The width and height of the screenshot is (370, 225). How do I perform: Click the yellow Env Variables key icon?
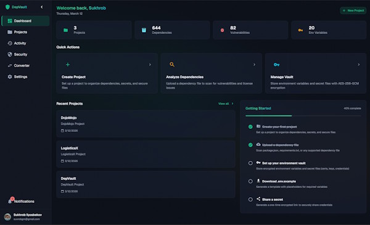tap(300, 30)
